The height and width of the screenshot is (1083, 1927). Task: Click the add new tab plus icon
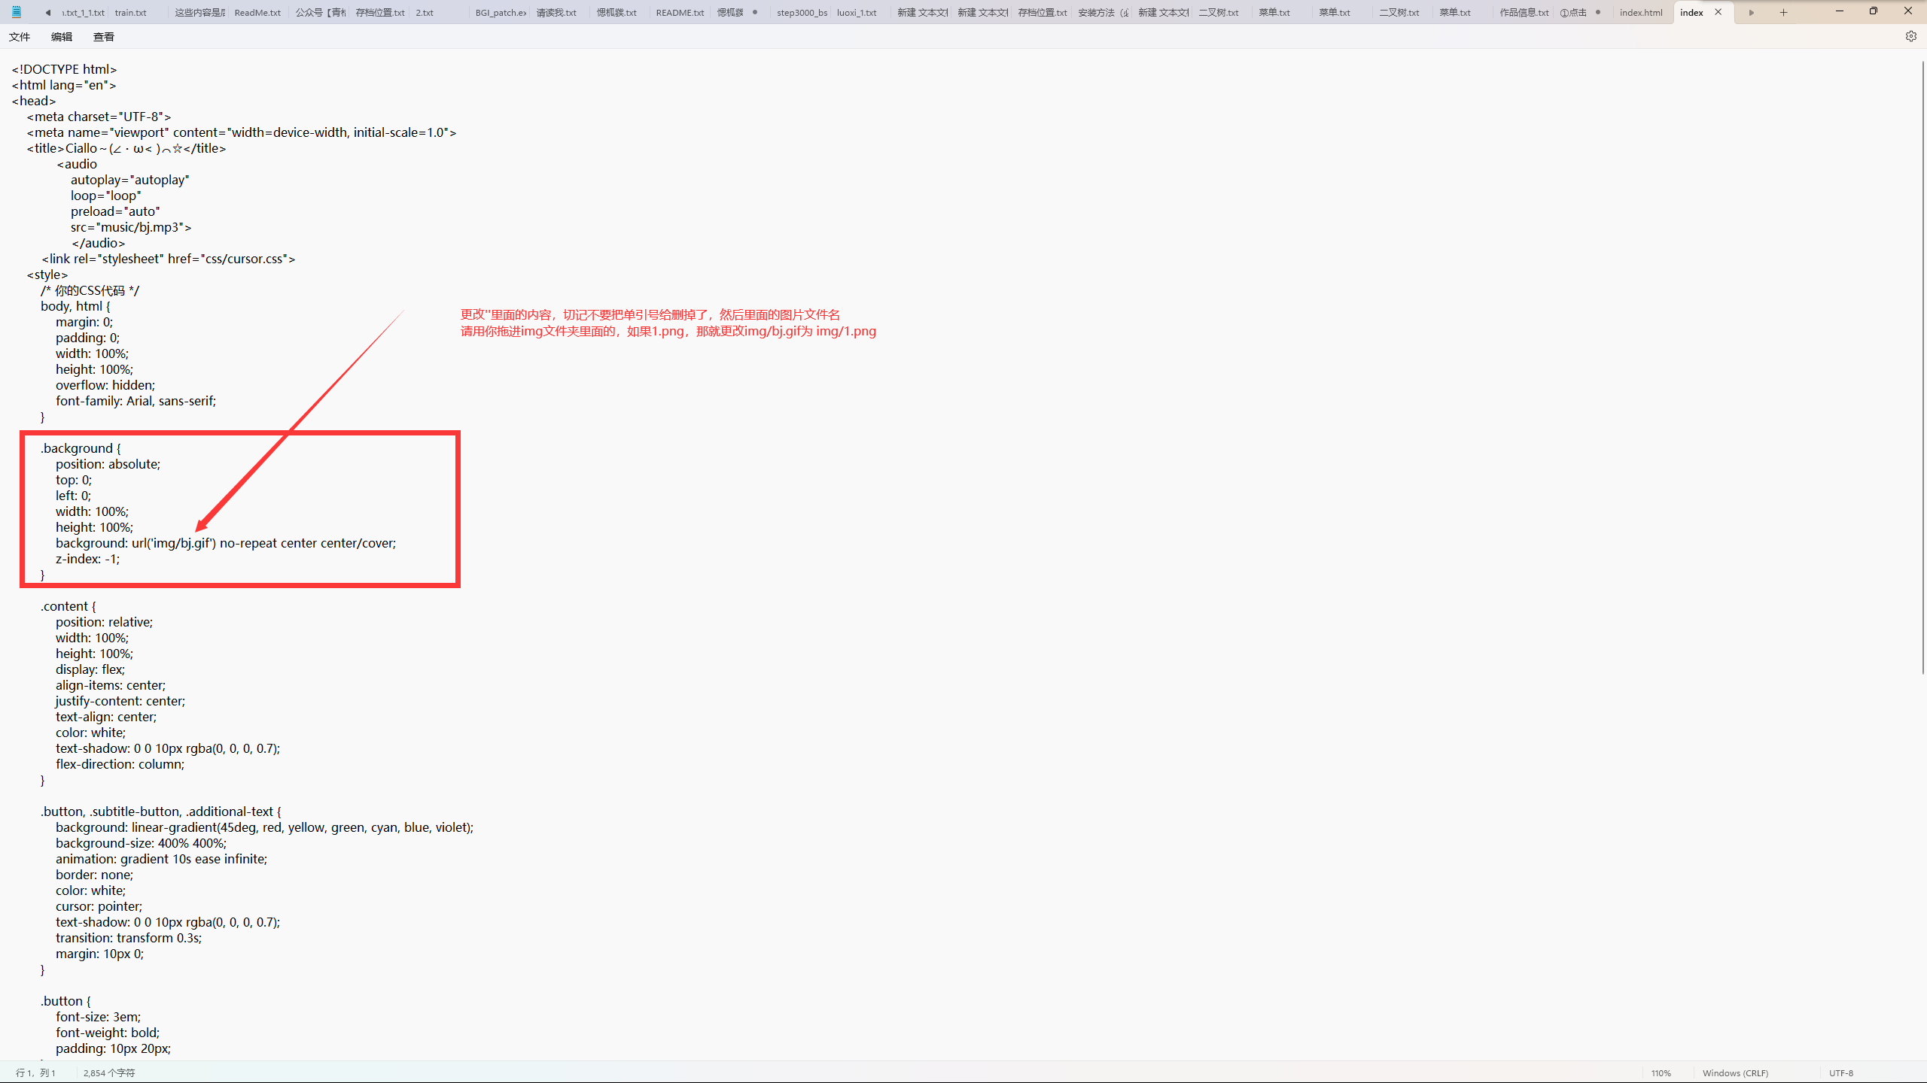1783,12
